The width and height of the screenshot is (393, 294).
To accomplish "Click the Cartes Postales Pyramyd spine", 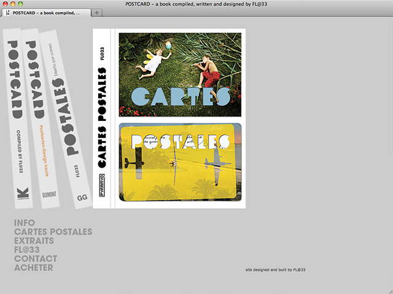I will coord(102,118).
